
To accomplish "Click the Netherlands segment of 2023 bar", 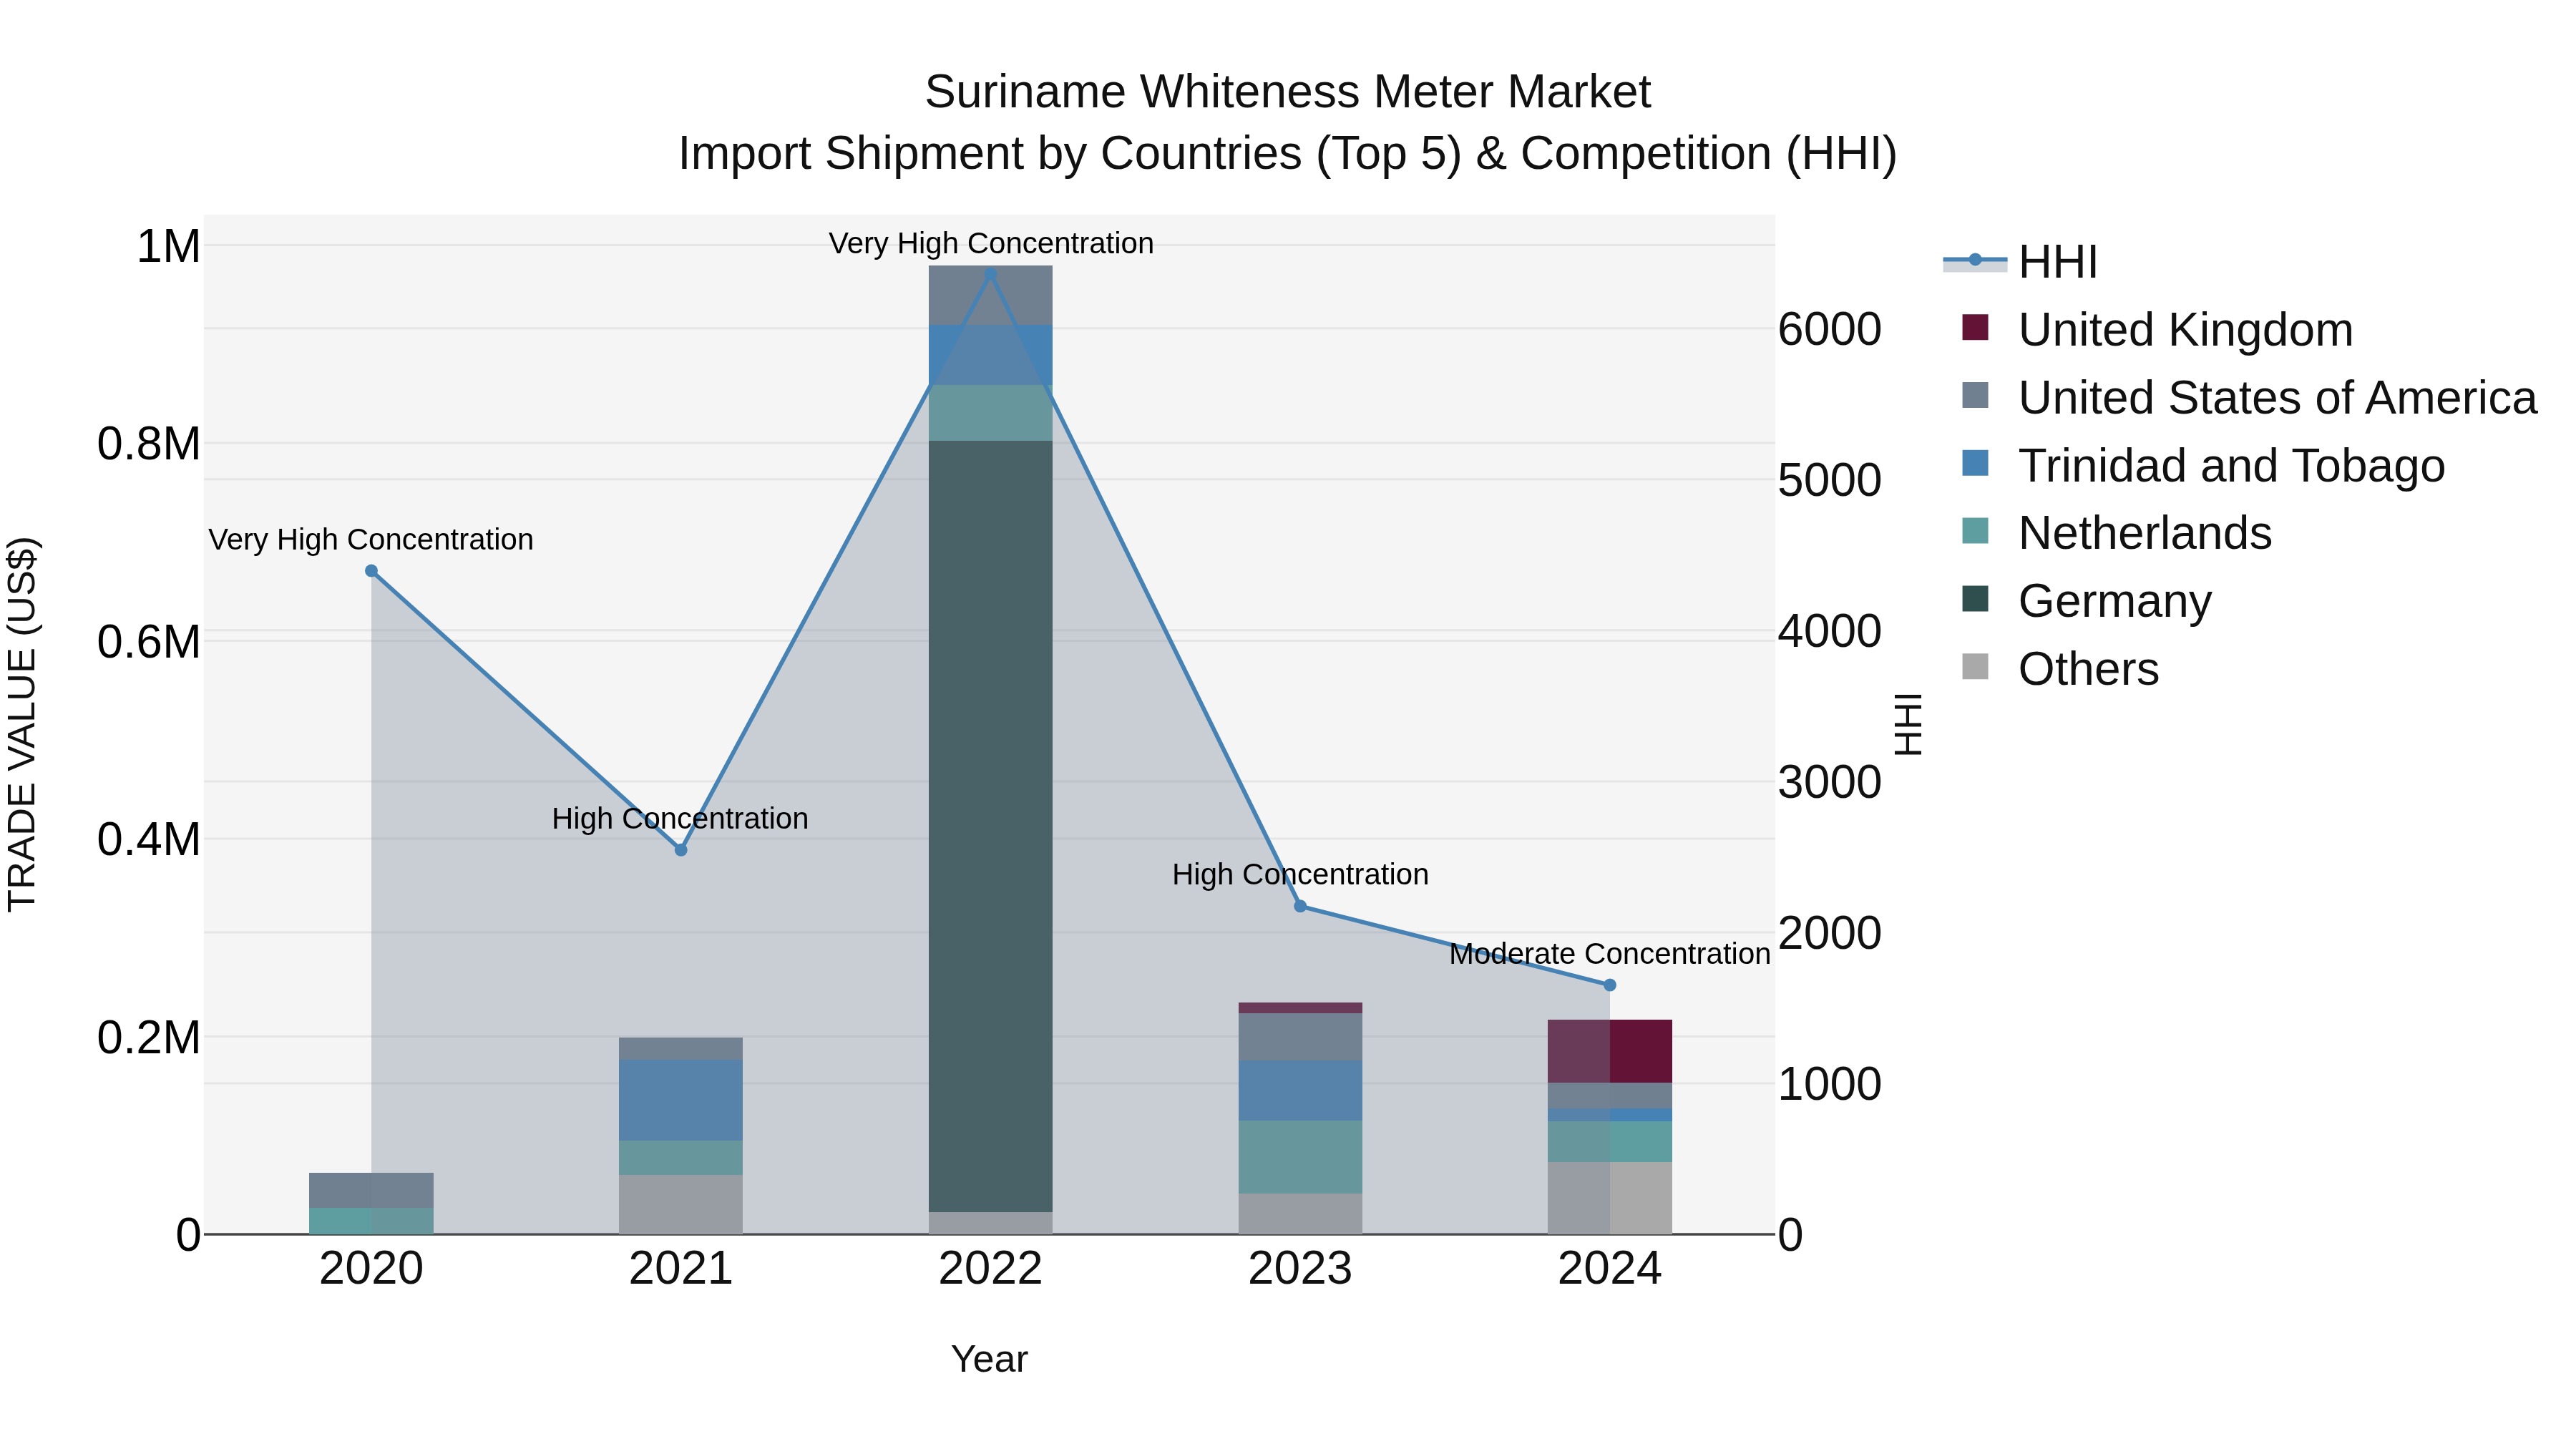I will pyautogui.click(x=1300, y=1157).
